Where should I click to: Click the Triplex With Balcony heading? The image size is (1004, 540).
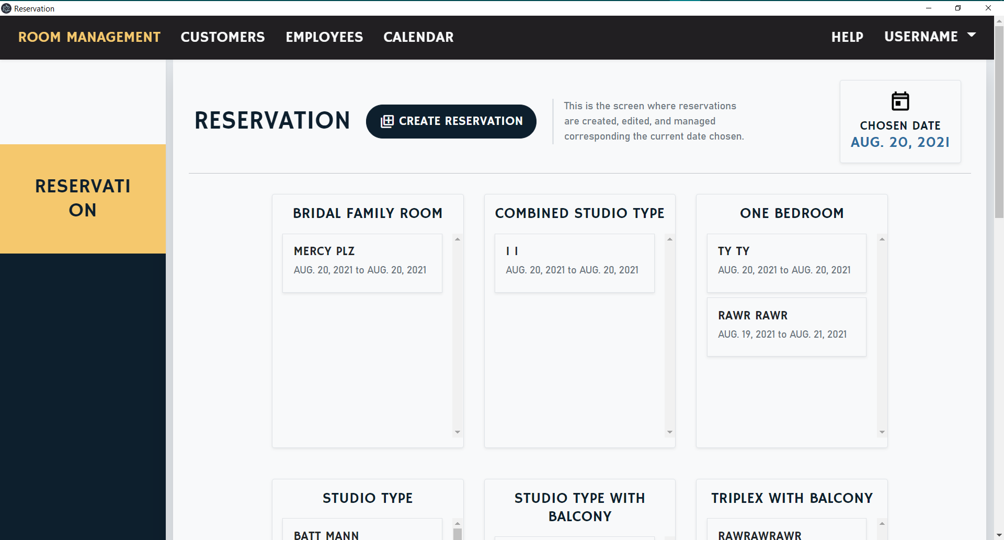[792, 498]
